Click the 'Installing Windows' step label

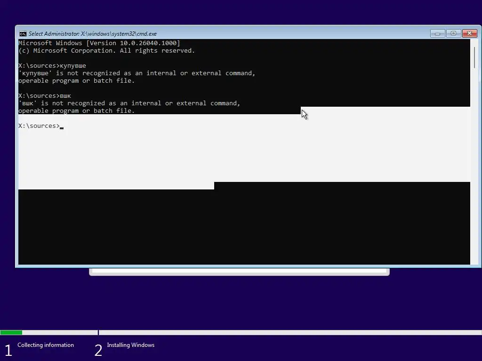tap(131, 345)
